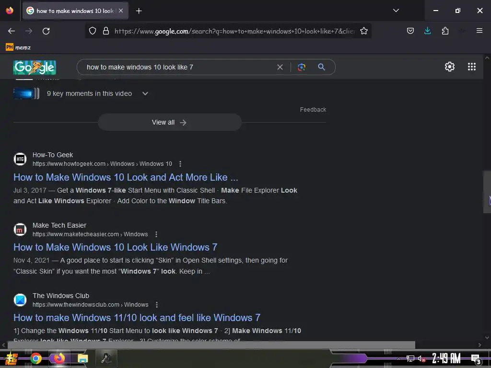The height and width of the screenshot is (368, 491).
Task: Close the Google search tab
Action: coord(121,11)
